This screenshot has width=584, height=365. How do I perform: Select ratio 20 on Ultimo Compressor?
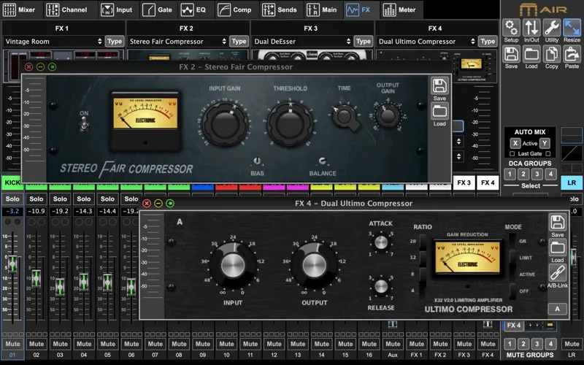[x=423, y=242]
